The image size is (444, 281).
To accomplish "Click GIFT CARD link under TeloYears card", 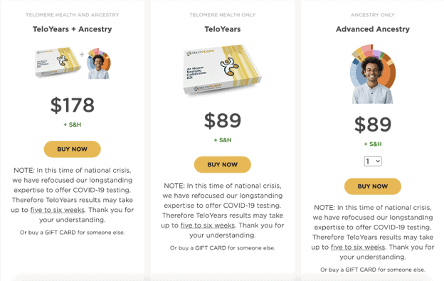I will click(211, 248).
